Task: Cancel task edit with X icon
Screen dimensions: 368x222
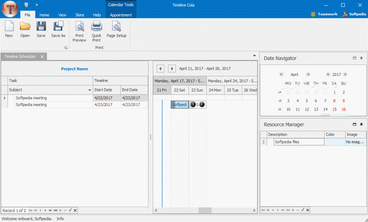Action: 75,210
